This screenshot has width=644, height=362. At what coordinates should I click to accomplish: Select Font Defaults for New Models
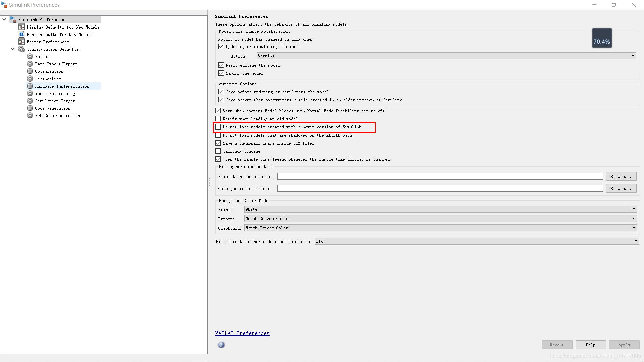[x=59, y=35]
